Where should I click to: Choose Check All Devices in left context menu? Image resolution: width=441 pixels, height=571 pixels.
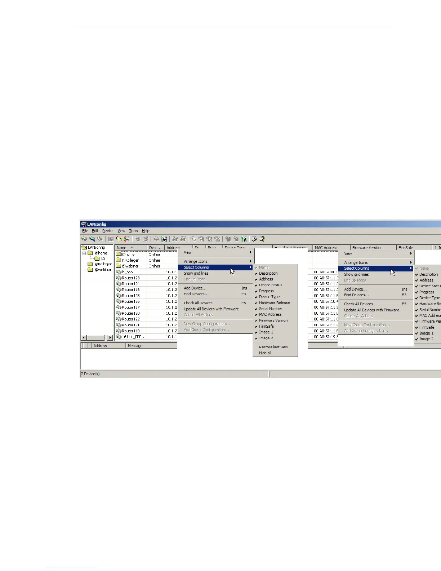(x=216, y=303)
